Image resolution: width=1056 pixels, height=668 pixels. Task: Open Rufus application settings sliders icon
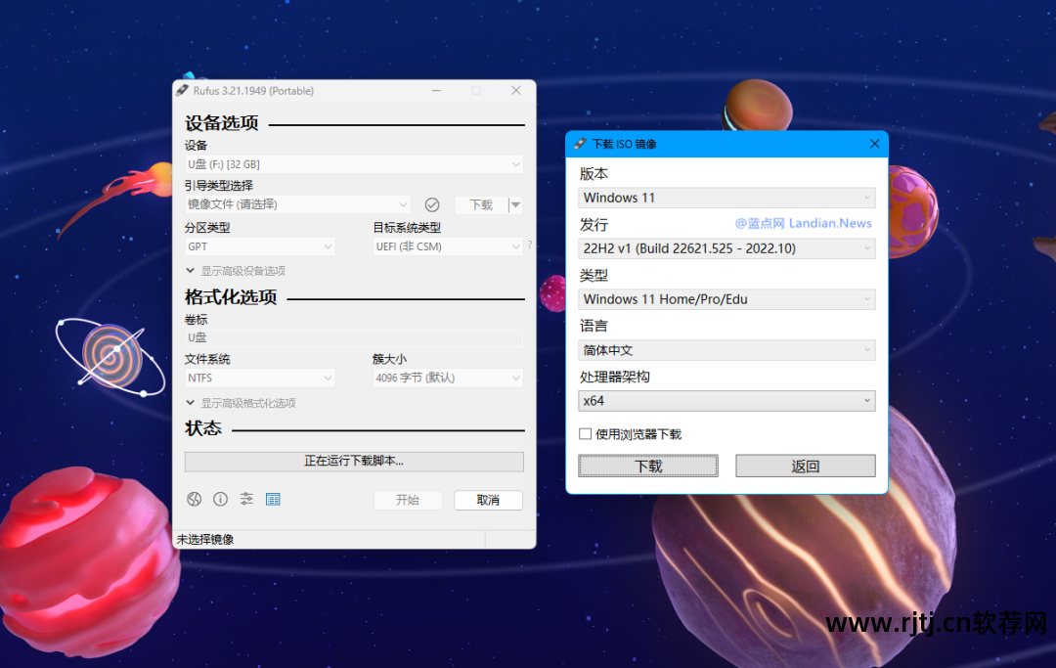(x=246, y=499)
